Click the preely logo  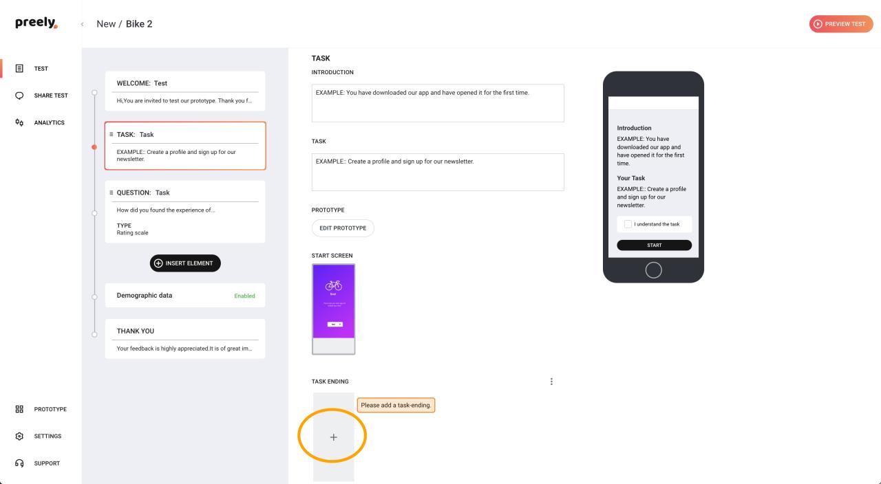[37, 24]
